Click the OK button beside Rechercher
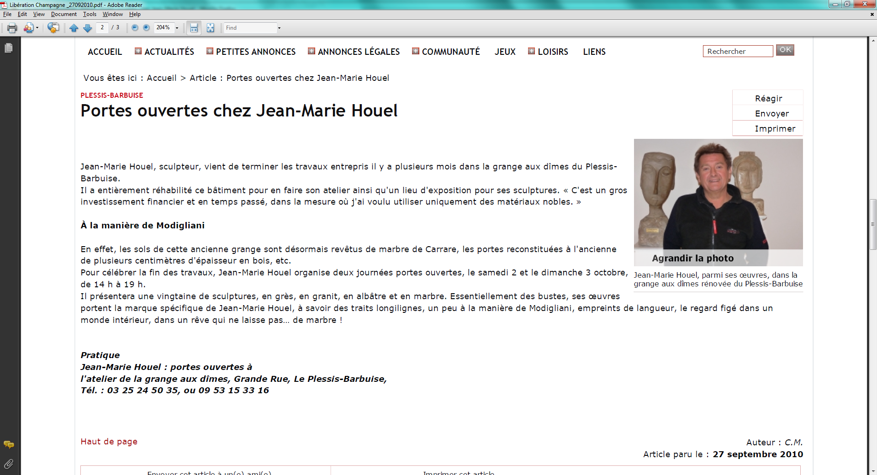This screenshot has width=877, height=475. [x=785, y=50]
